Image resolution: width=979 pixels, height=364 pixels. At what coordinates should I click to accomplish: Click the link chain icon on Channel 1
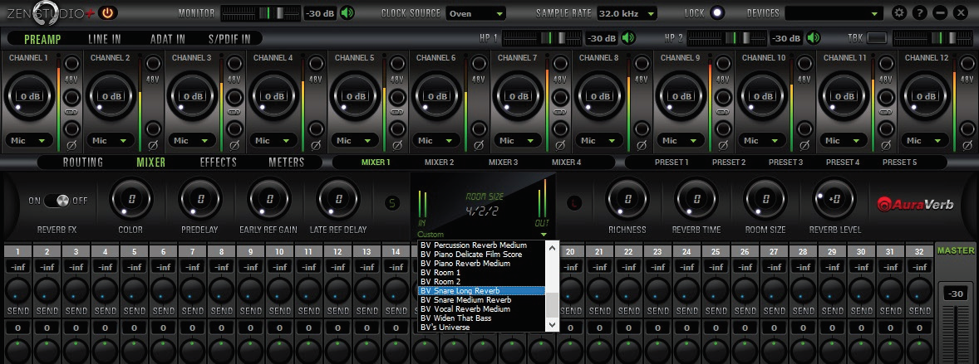pyautogui.click(x=71, y=112)
